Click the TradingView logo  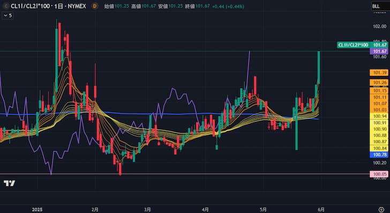point(9,183)
